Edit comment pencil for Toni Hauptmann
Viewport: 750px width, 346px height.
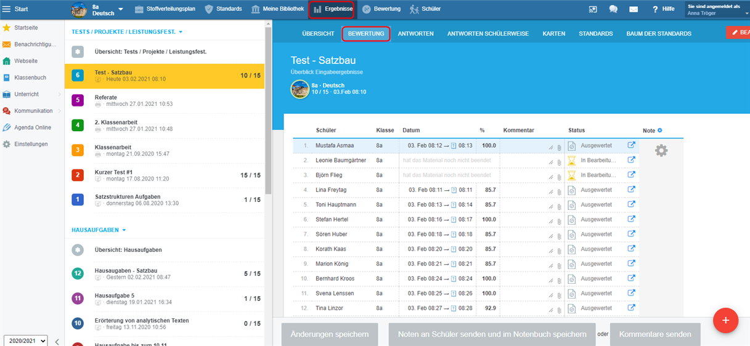(x=551, y=206)
